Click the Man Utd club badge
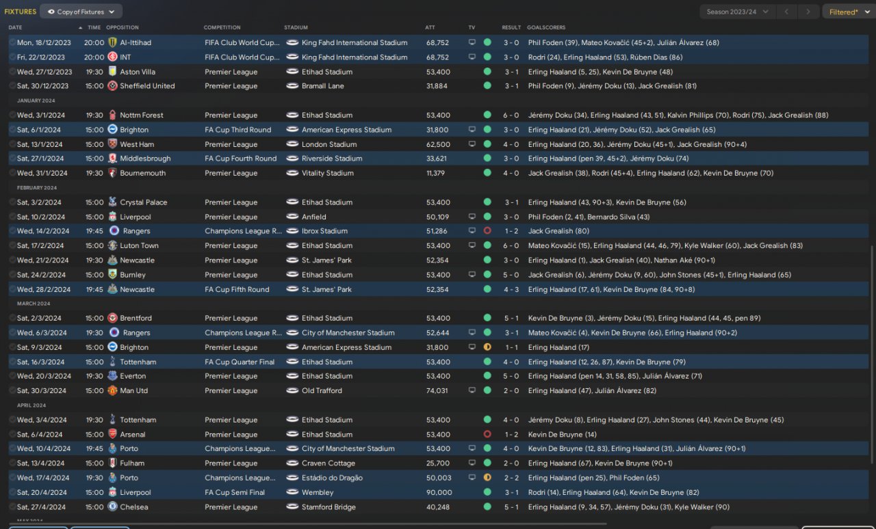 point(112,391)
